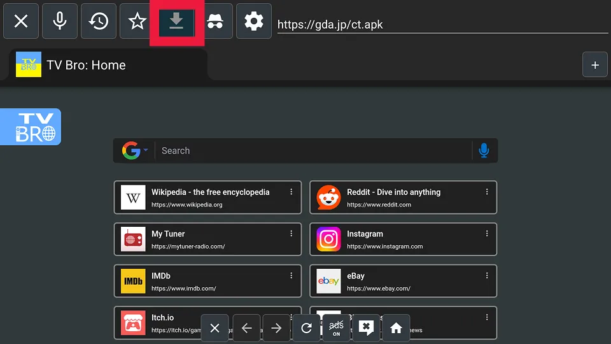611x344 pixels.
Task: Click the TV Bro favicon in the tab
Action: tap(29, 64)
